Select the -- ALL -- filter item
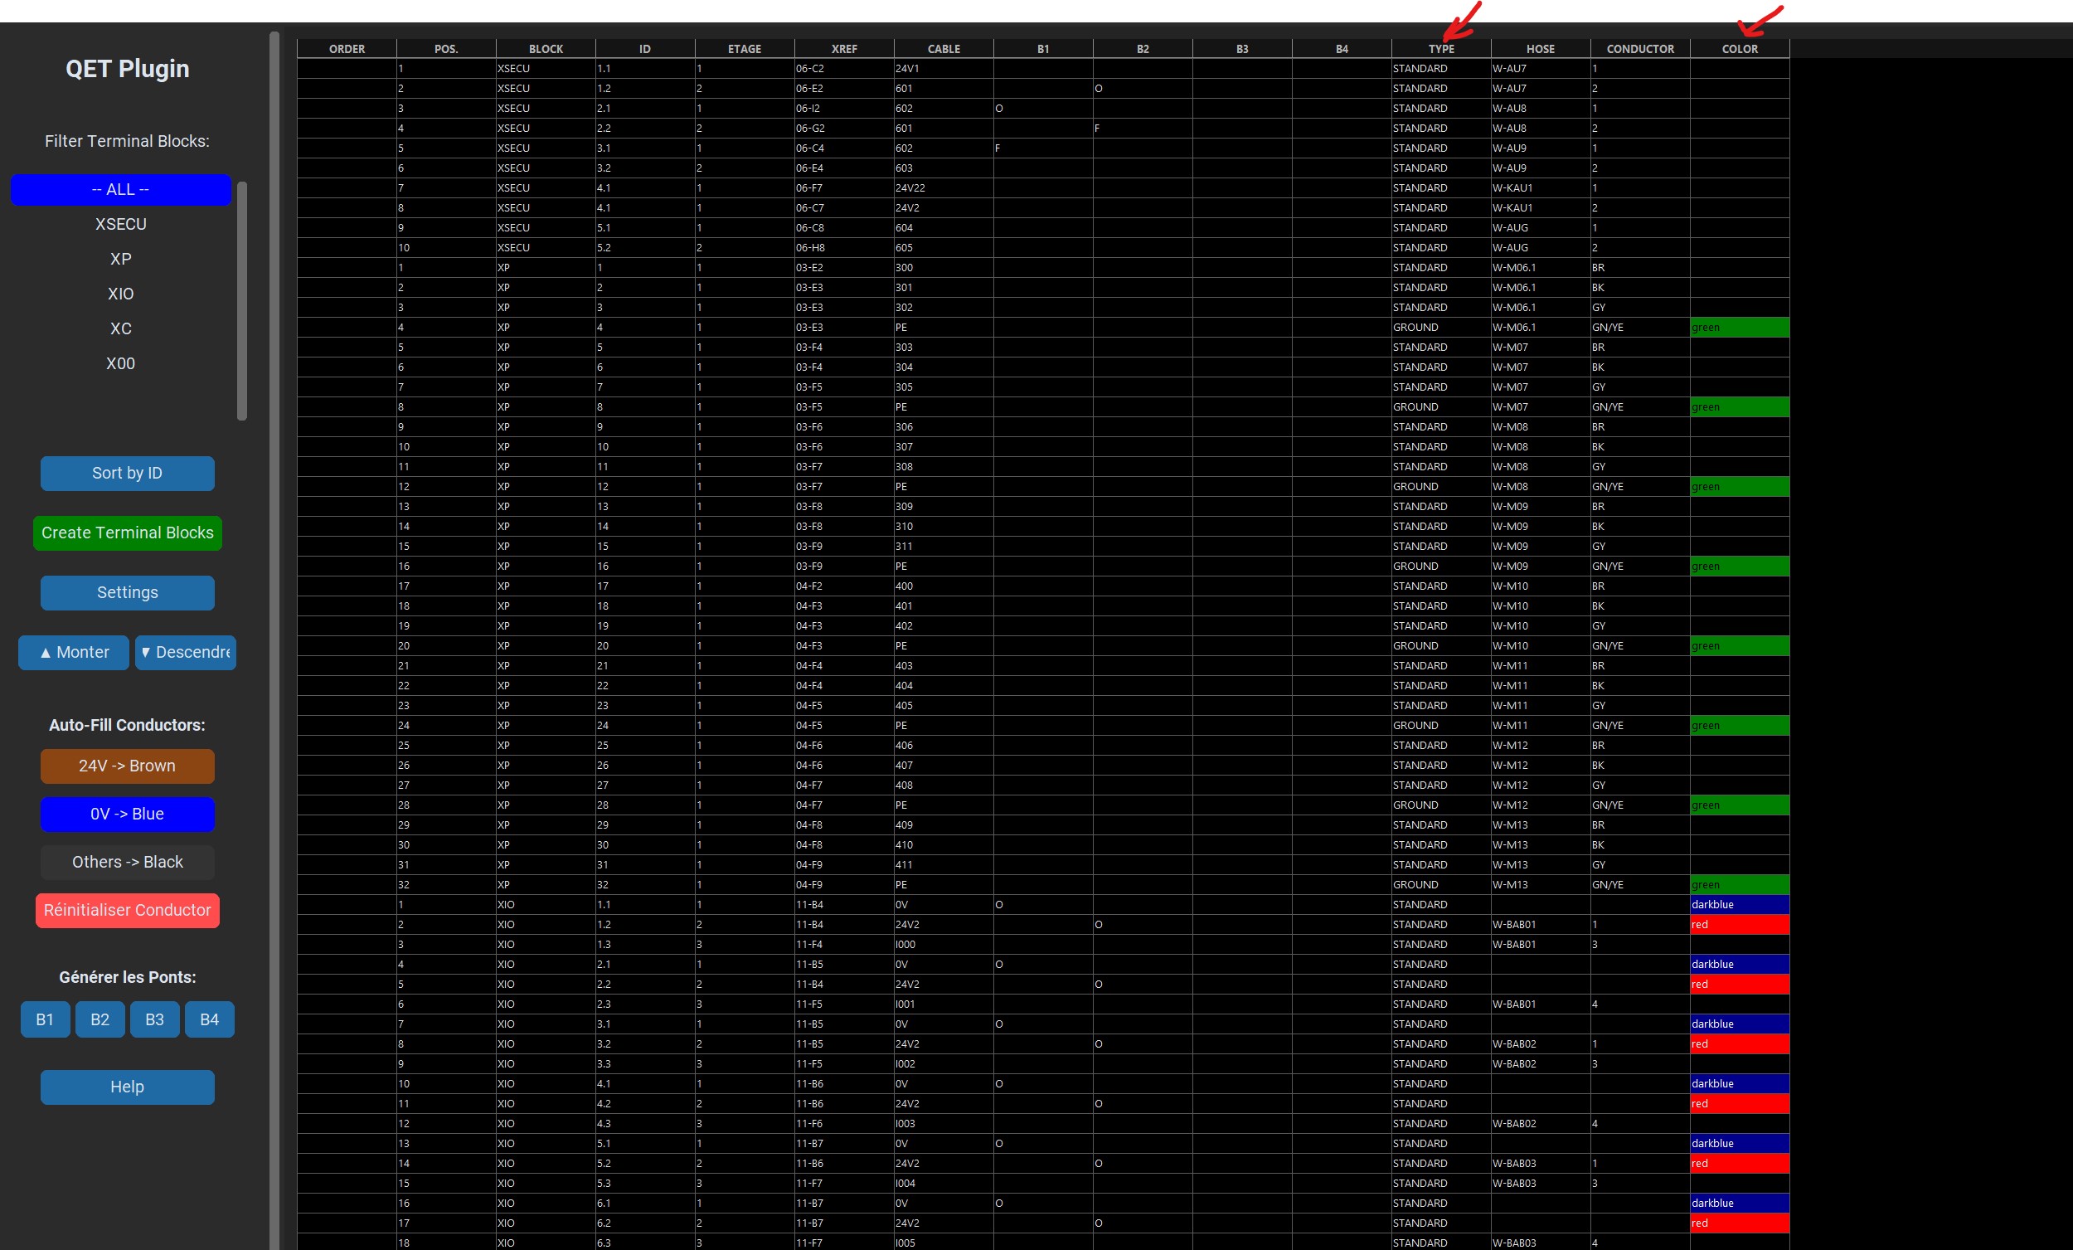The width and height of the screenshot is (2073, 1250). 120,189
